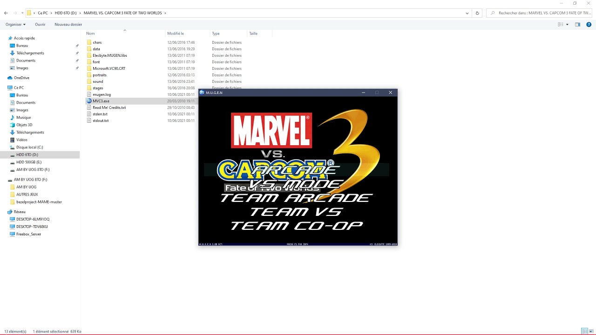
Task: Select the font folder icon
Action: (x=89, y=62)
